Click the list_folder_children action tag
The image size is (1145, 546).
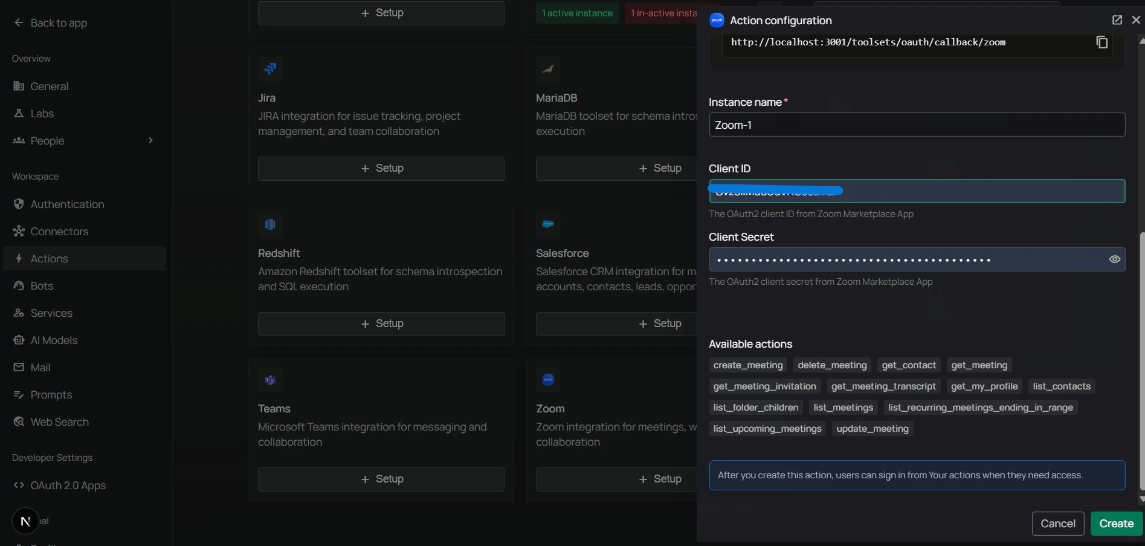(756, 408)
